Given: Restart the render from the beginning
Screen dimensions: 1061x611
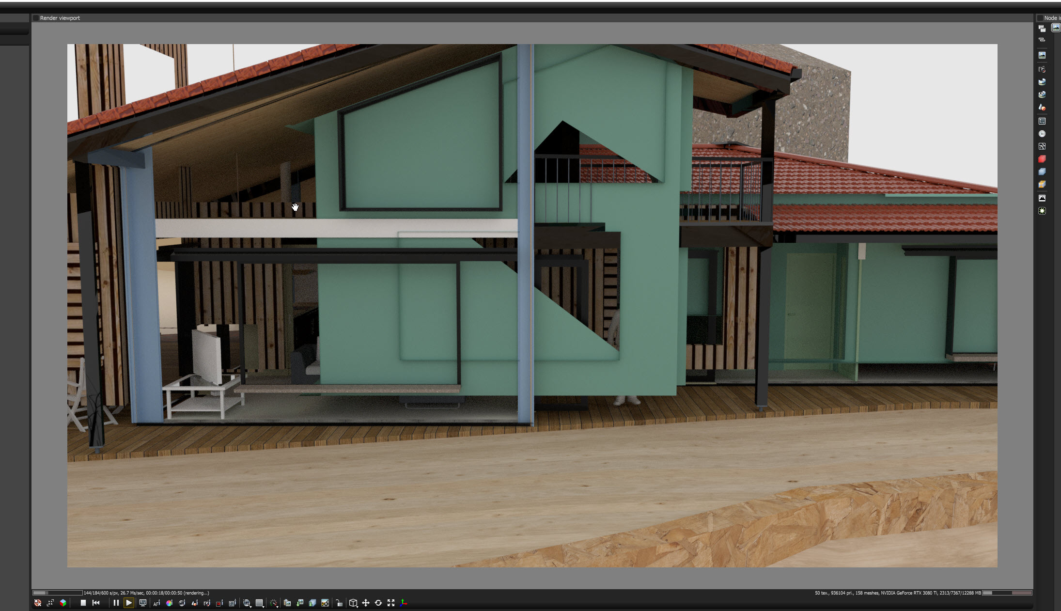Looking at the screenshot, I should point(96,603).
